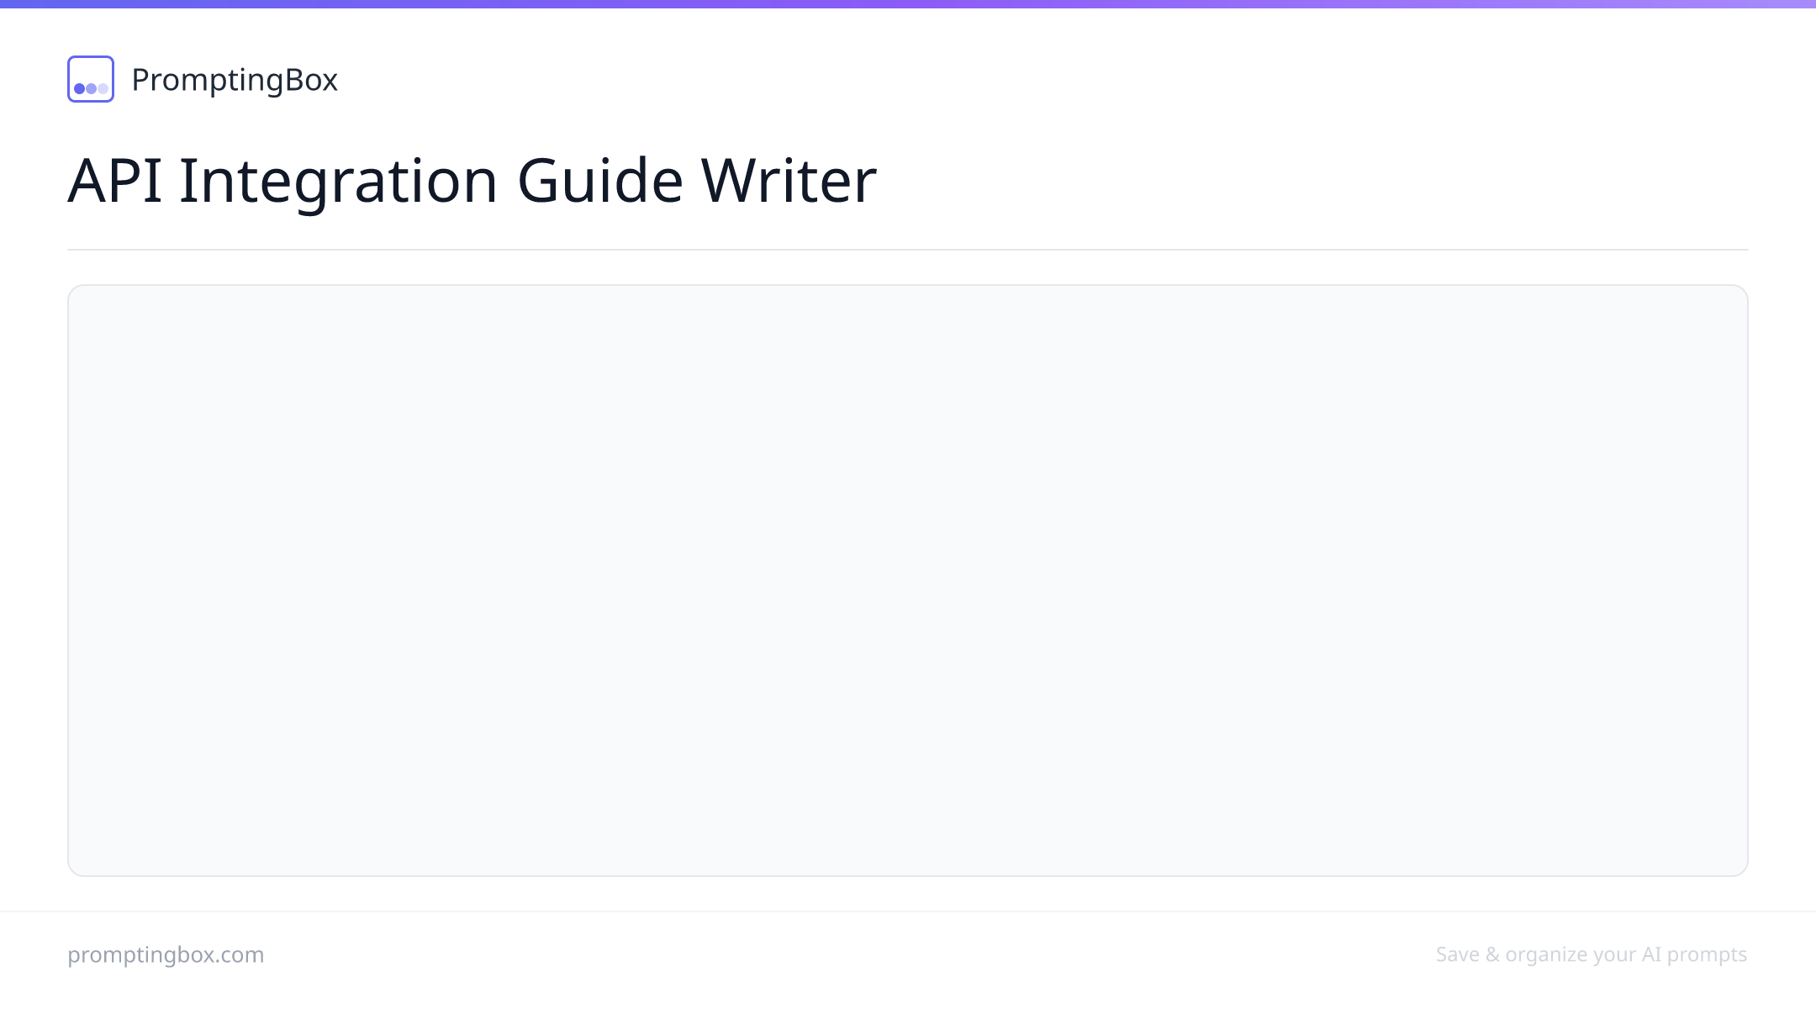The height and width of the screenshot is (1009, 1816).
Task: Click the "API Integration Guide Writer" heading
Action: point(472,180)
